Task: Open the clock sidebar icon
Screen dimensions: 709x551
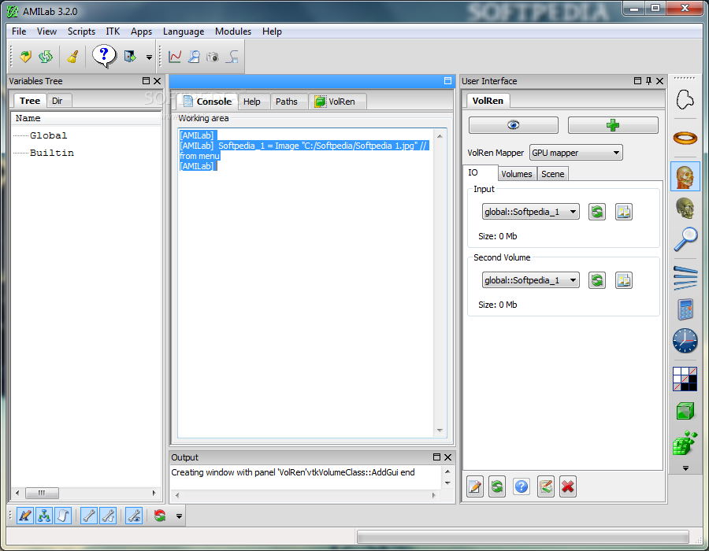Action: [x=685, y=341]
